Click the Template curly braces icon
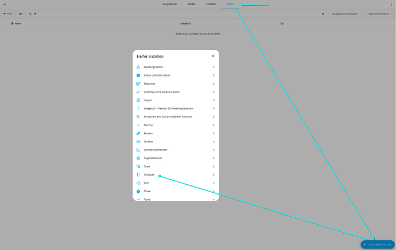The width and height of the screenshot is (396, 250). click(x=138, y=174)
